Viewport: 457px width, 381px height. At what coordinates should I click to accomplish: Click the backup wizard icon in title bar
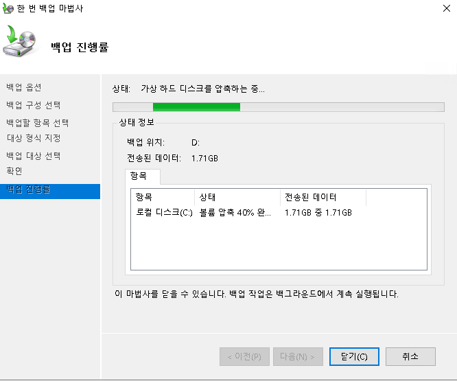click(x=8, y=8)
